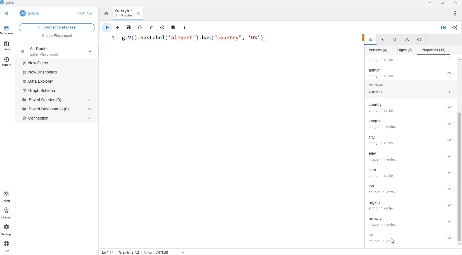
Task: Select the sparkle AI panel tab
Action: (x=420, y=40)
